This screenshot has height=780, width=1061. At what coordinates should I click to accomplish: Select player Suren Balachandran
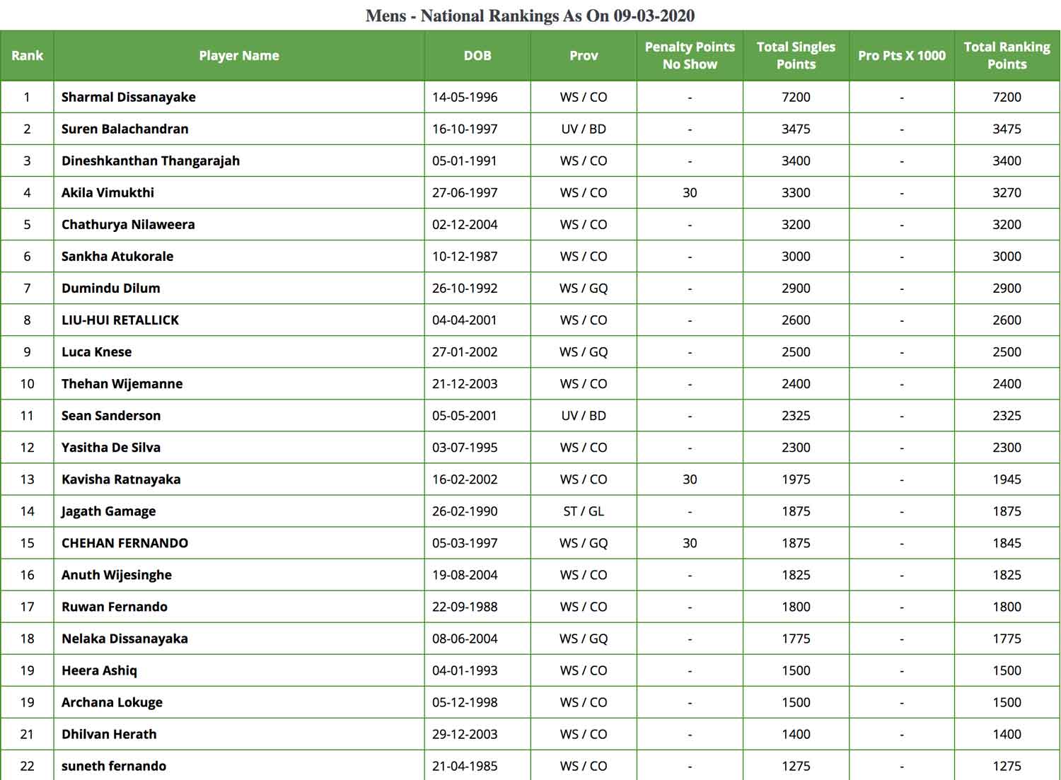pos(125,129)
